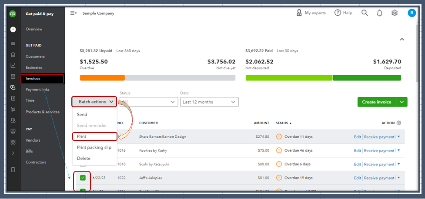Open the apps grid icon in rail
This screenshot has height=199, width=425.
[x=13, y=142]
